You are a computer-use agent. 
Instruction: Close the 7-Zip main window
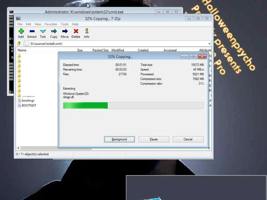click(207, 18)
